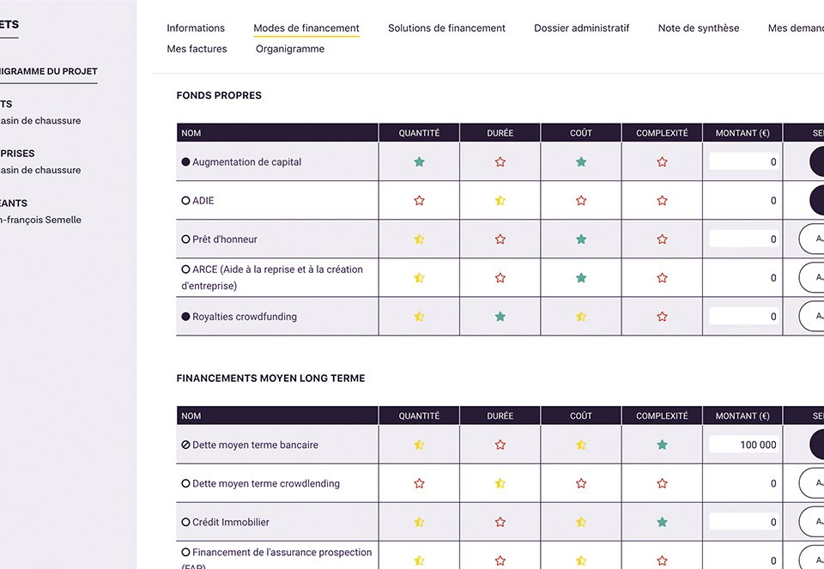The image size is (824, 569).
Task: Click Coût star for Augmentation de capital
Action: 581,162
